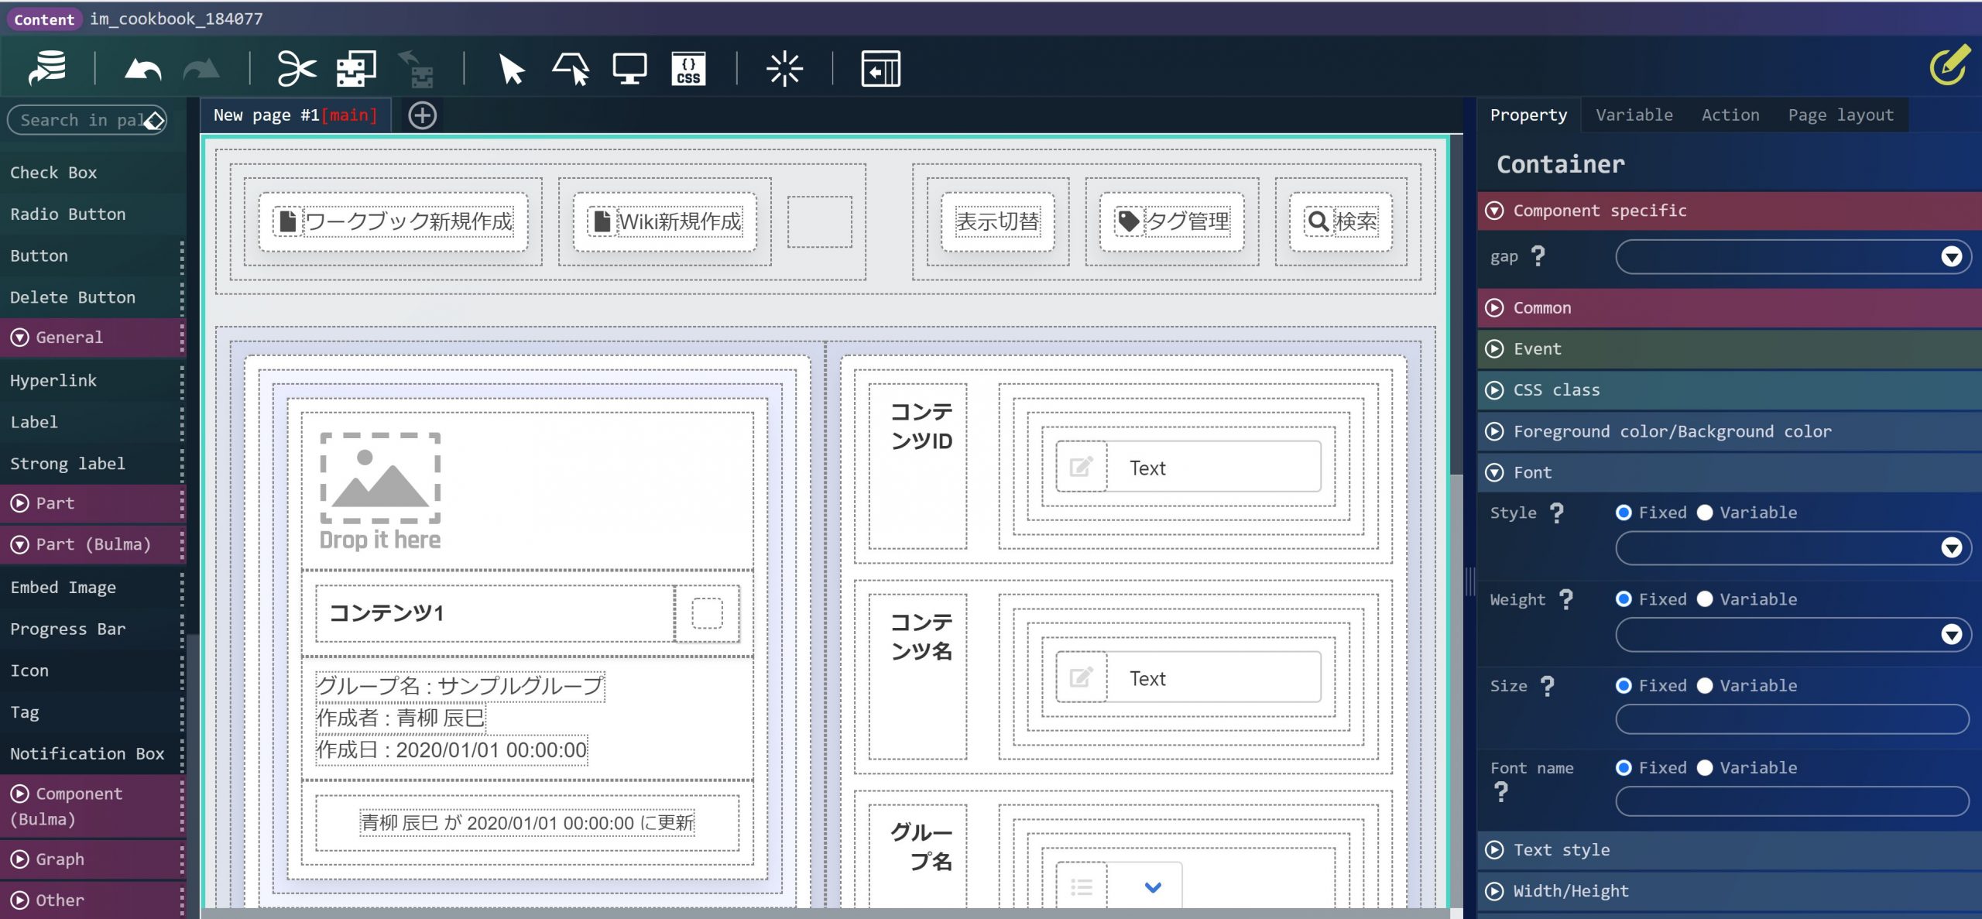Click the scissors cut icon
This screenshot has width=1982, height=919.
point(297,70)
